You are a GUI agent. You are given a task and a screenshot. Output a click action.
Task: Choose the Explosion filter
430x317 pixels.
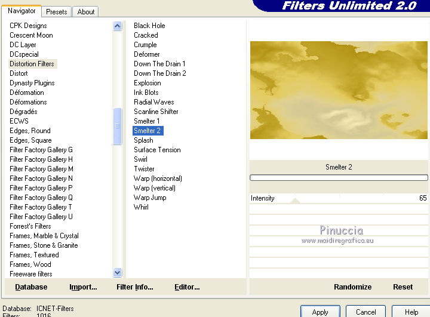point(148,83)
